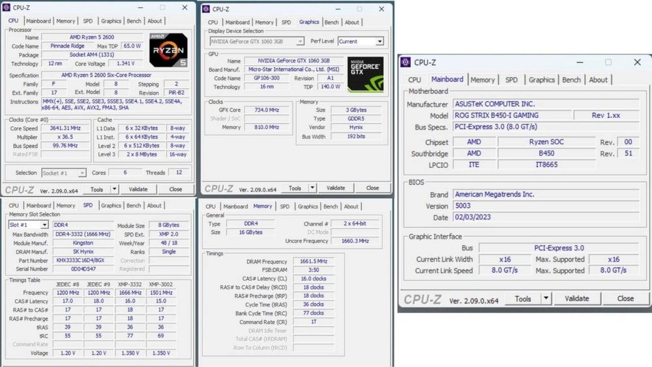652x367 pixels.
Task: Click the IT8665 LPCIO field
Action: (546, 164)
